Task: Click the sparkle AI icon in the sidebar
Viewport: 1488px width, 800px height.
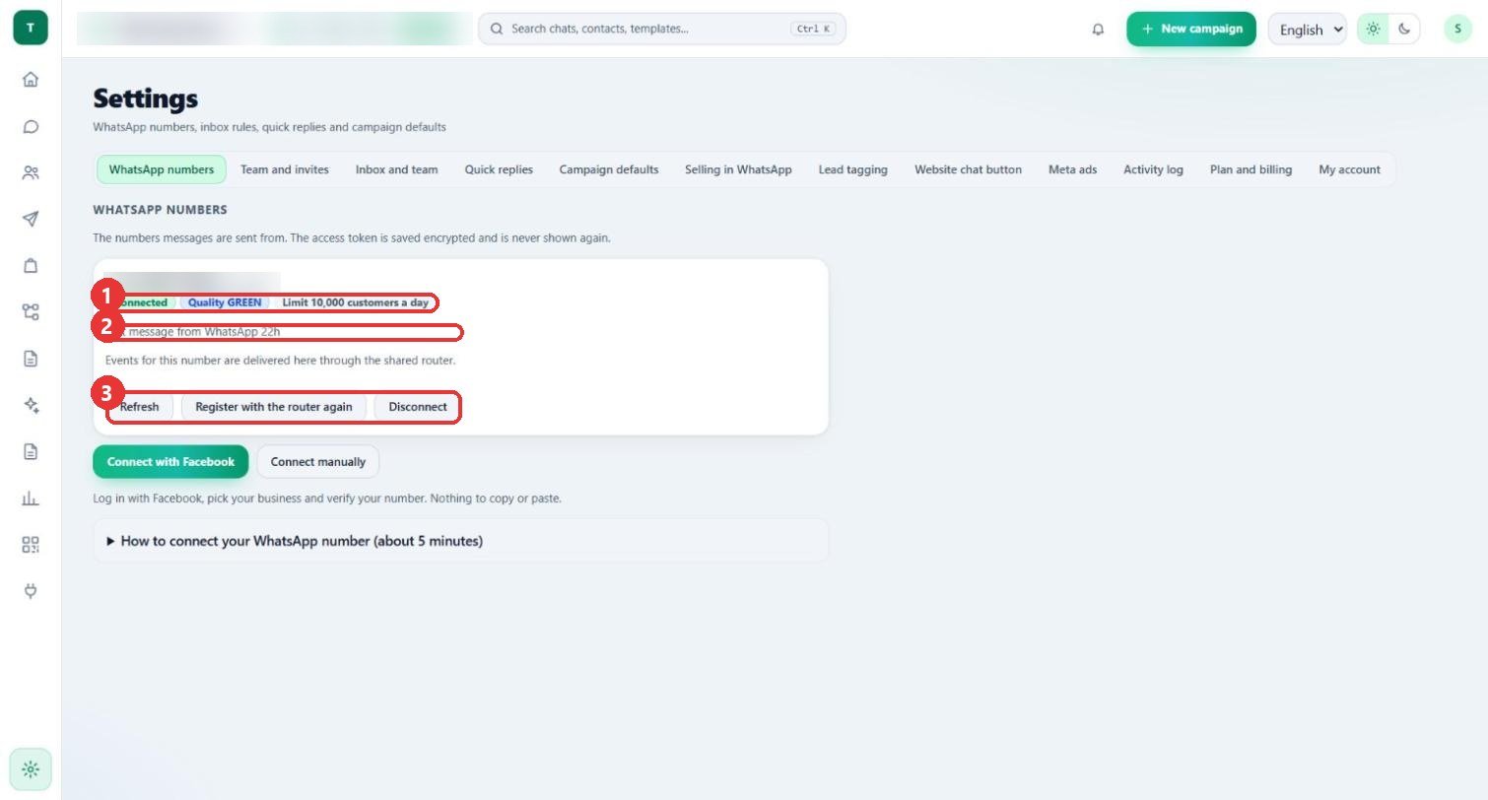Action: click(31, 405)
